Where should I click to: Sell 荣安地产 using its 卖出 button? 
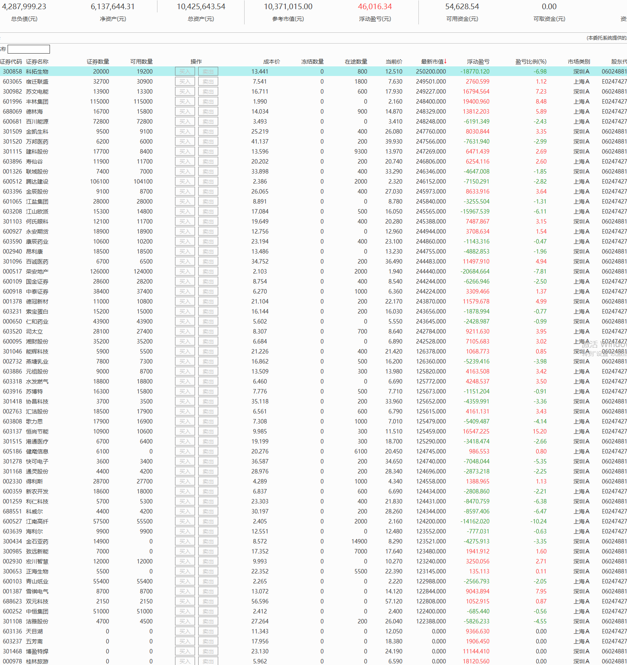tap(208, 272)
